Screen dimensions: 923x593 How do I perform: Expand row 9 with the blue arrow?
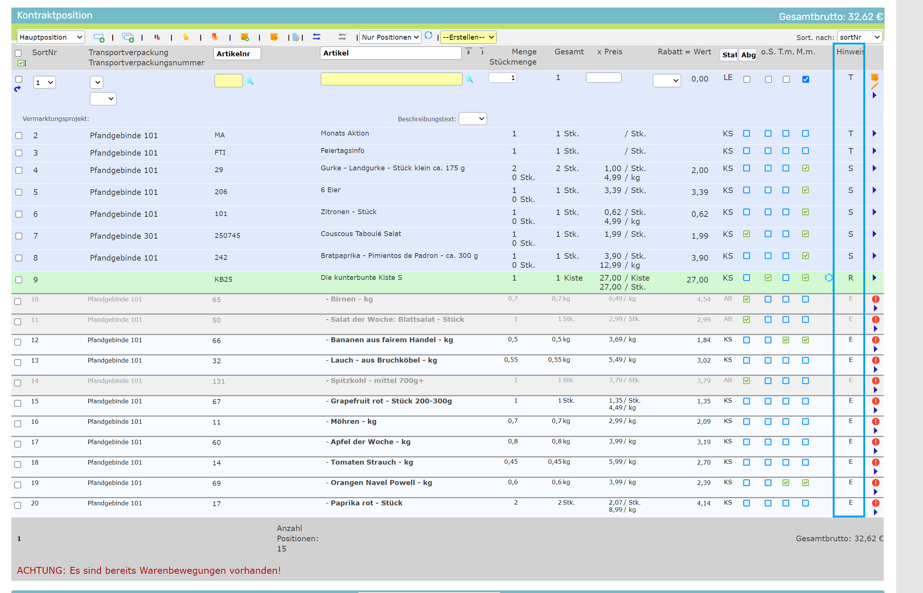(875, 278)
